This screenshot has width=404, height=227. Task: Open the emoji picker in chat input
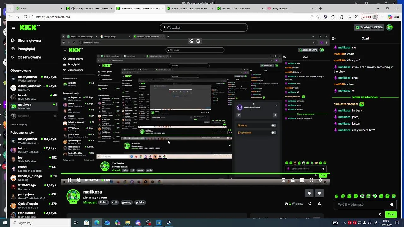[x=392, y=205]
